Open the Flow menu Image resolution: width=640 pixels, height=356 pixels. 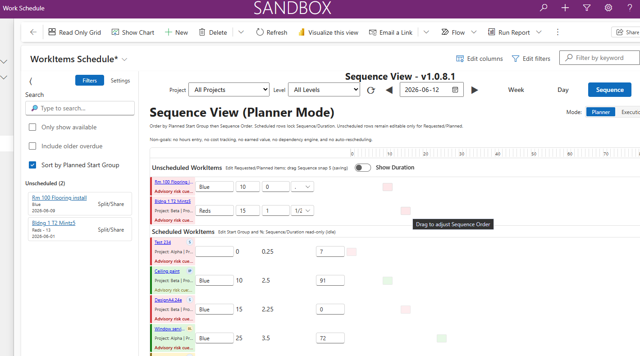click(453, 32)
